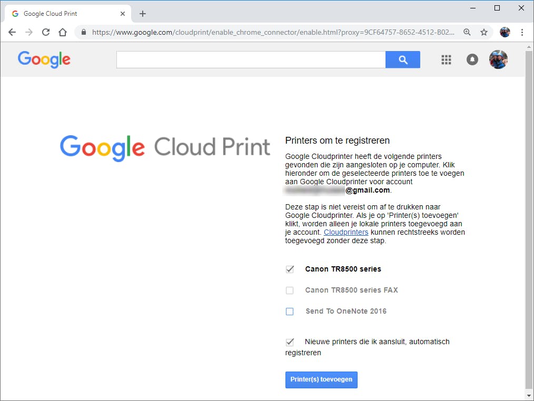
Task: Uncheck the Canon TR8500 series printer
Action: (290, 269)
